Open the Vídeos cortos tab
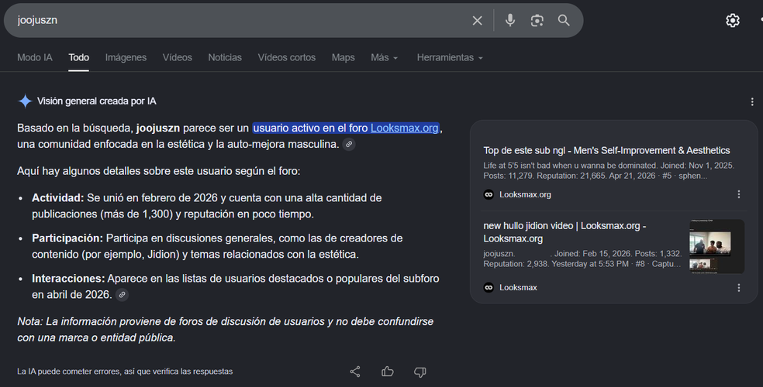The height and width of the screenshot is (387, 763). 287,57
